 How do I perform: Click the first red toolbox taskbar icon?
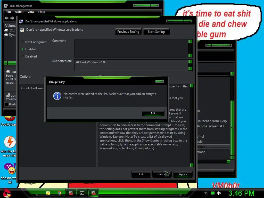(x=71, y=193)
